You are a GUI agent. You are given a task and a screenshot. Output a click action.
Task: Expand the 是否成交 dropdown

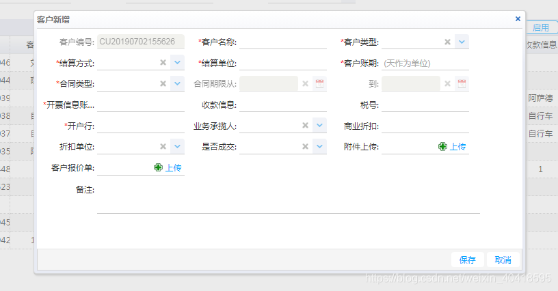(319, 146)
